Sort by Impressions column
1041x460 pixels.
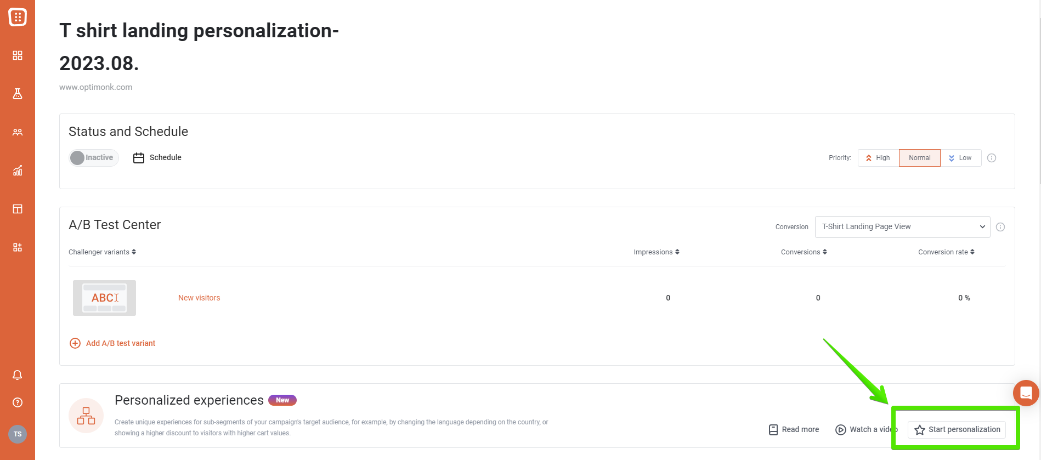657,252
